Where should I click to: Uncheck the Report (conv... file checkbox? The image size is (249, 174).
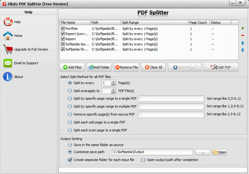63,34
